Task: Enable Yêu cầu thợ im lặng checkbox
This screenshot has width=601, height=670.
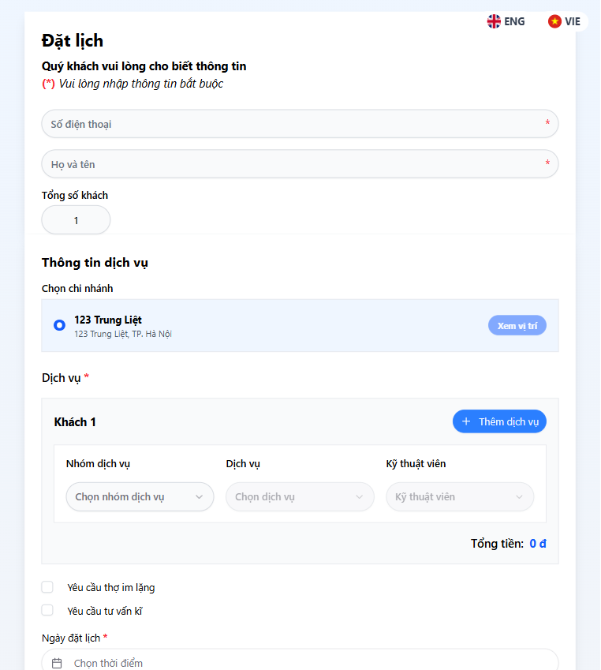Action: 47,587
